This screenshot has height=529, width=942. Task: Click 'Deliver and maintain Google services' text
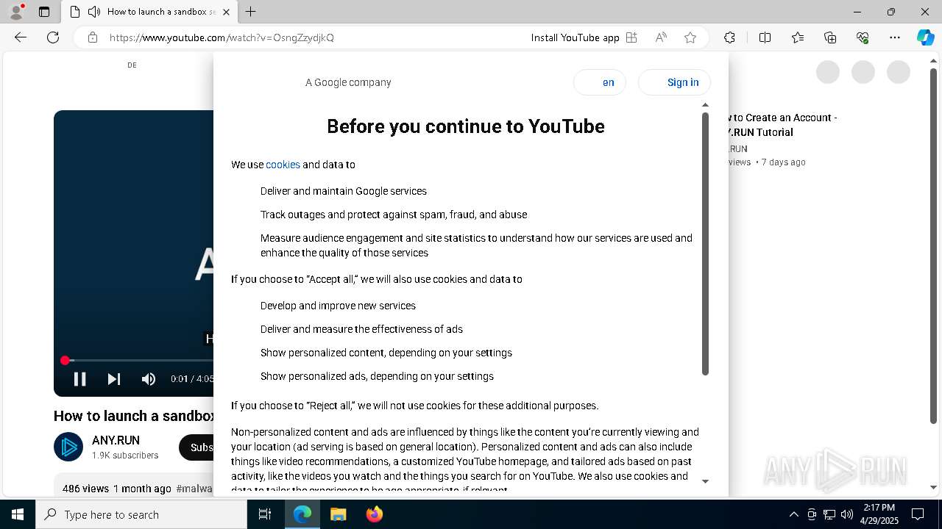[344, 191]
